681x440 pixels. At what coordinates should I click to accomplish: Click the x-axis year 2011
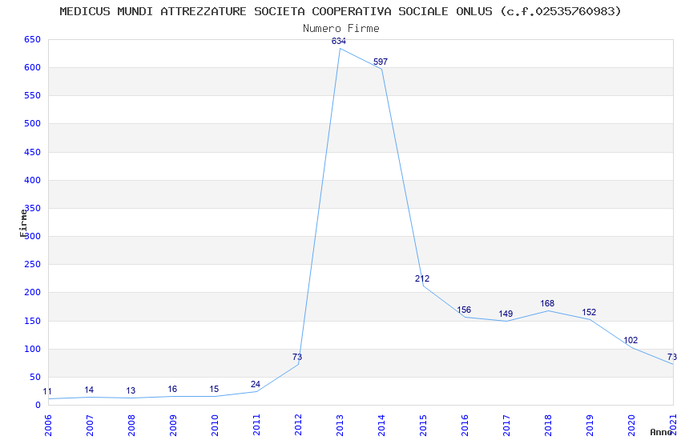pos(256,426)
